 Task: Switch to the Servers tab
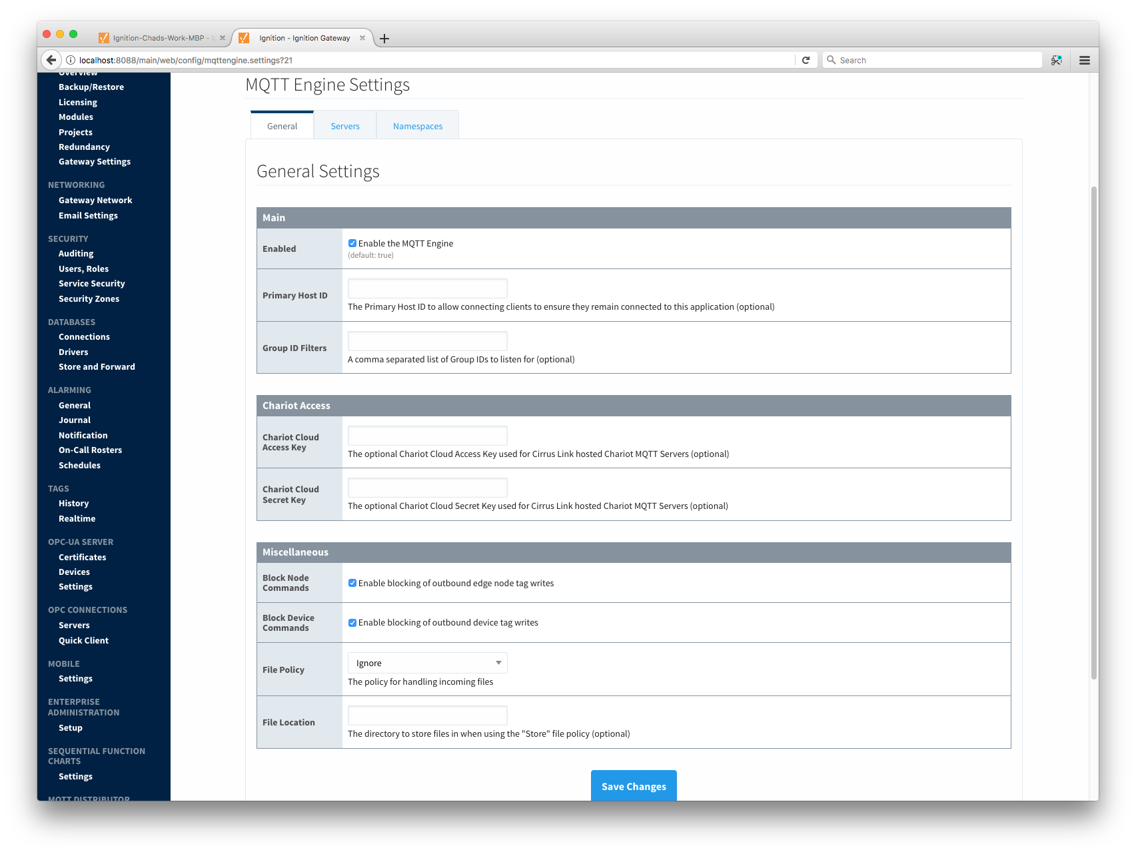click(x=345, y=126)
